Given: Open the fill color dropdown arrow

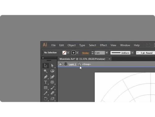Looking at the screenshot, I should click(68, 53).
